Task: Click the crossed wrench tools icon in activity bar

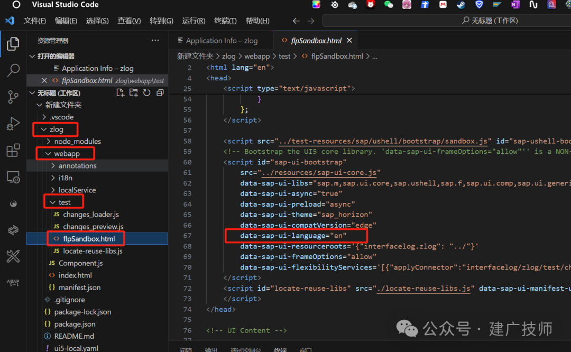Action: coord(13,257)
